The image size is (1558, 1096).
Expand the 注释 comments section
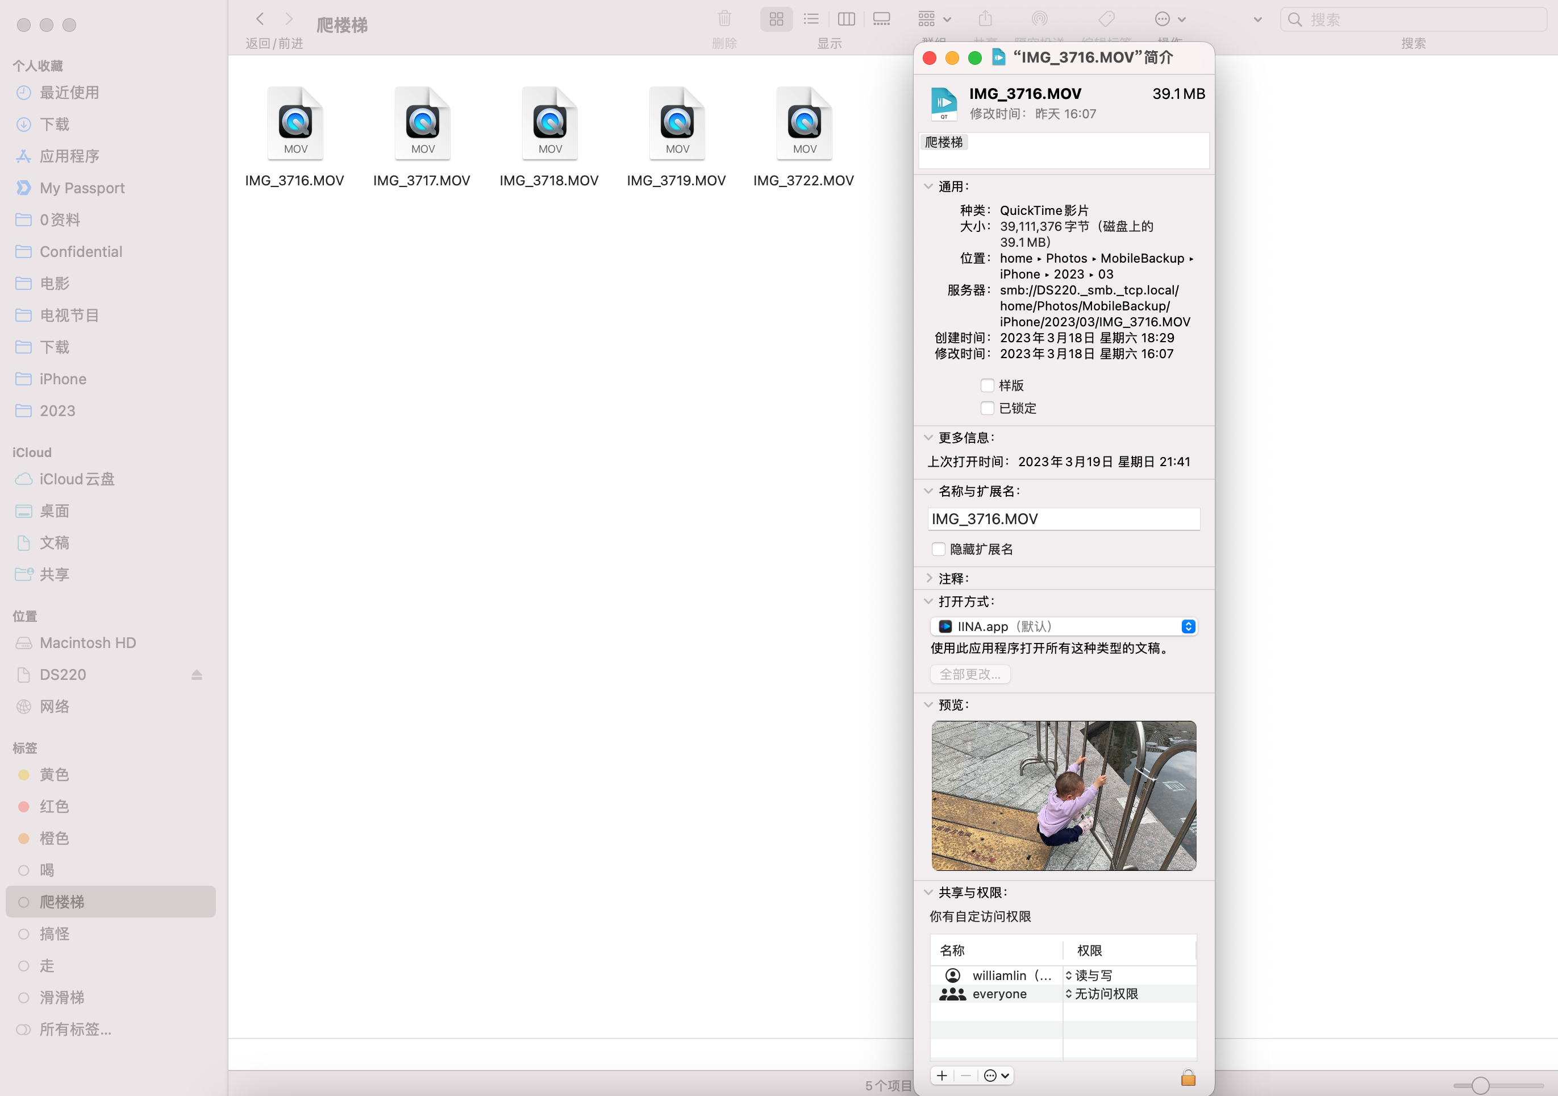[x=929, y=579]
